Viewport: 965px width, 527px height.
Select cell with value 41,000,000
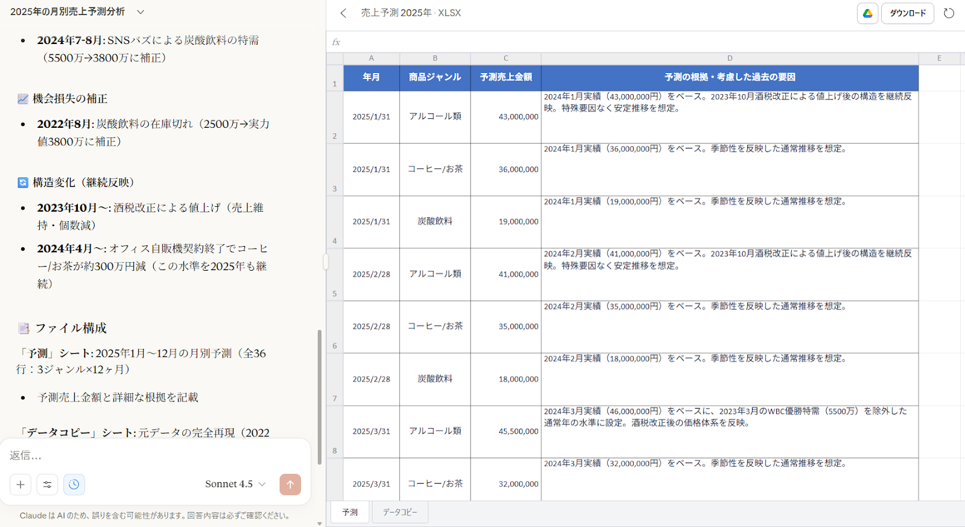[x=505, y=274]
